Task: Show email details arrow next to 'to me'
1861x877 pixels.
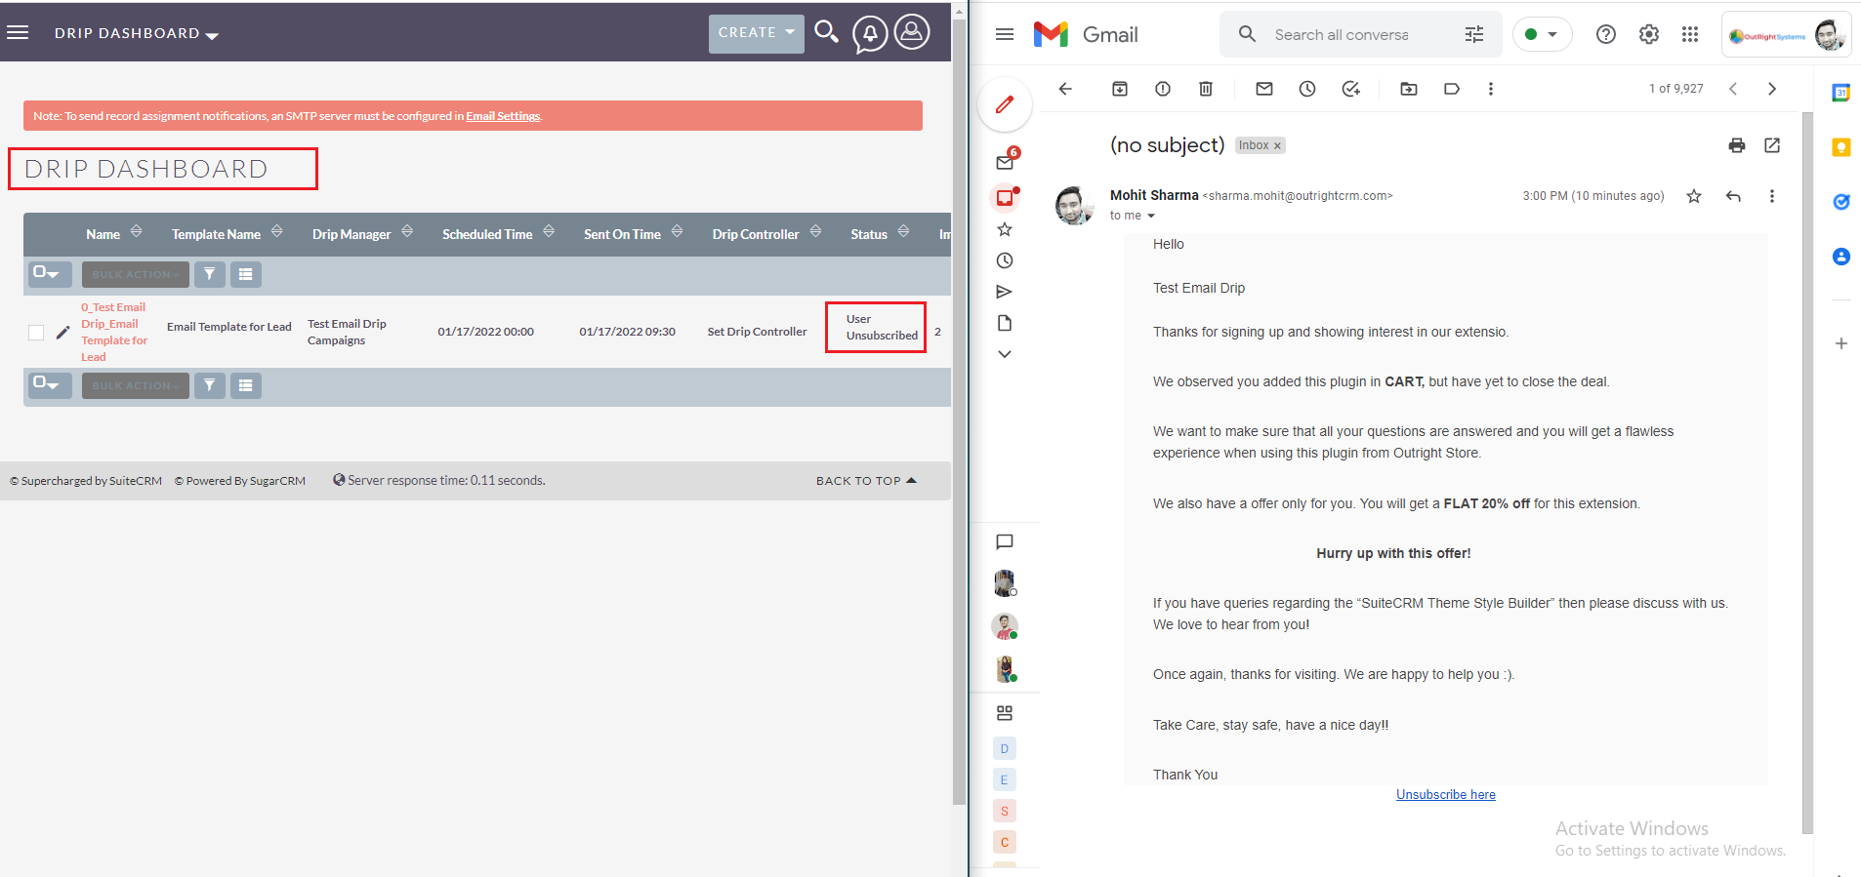Action: pos(1151,216)
